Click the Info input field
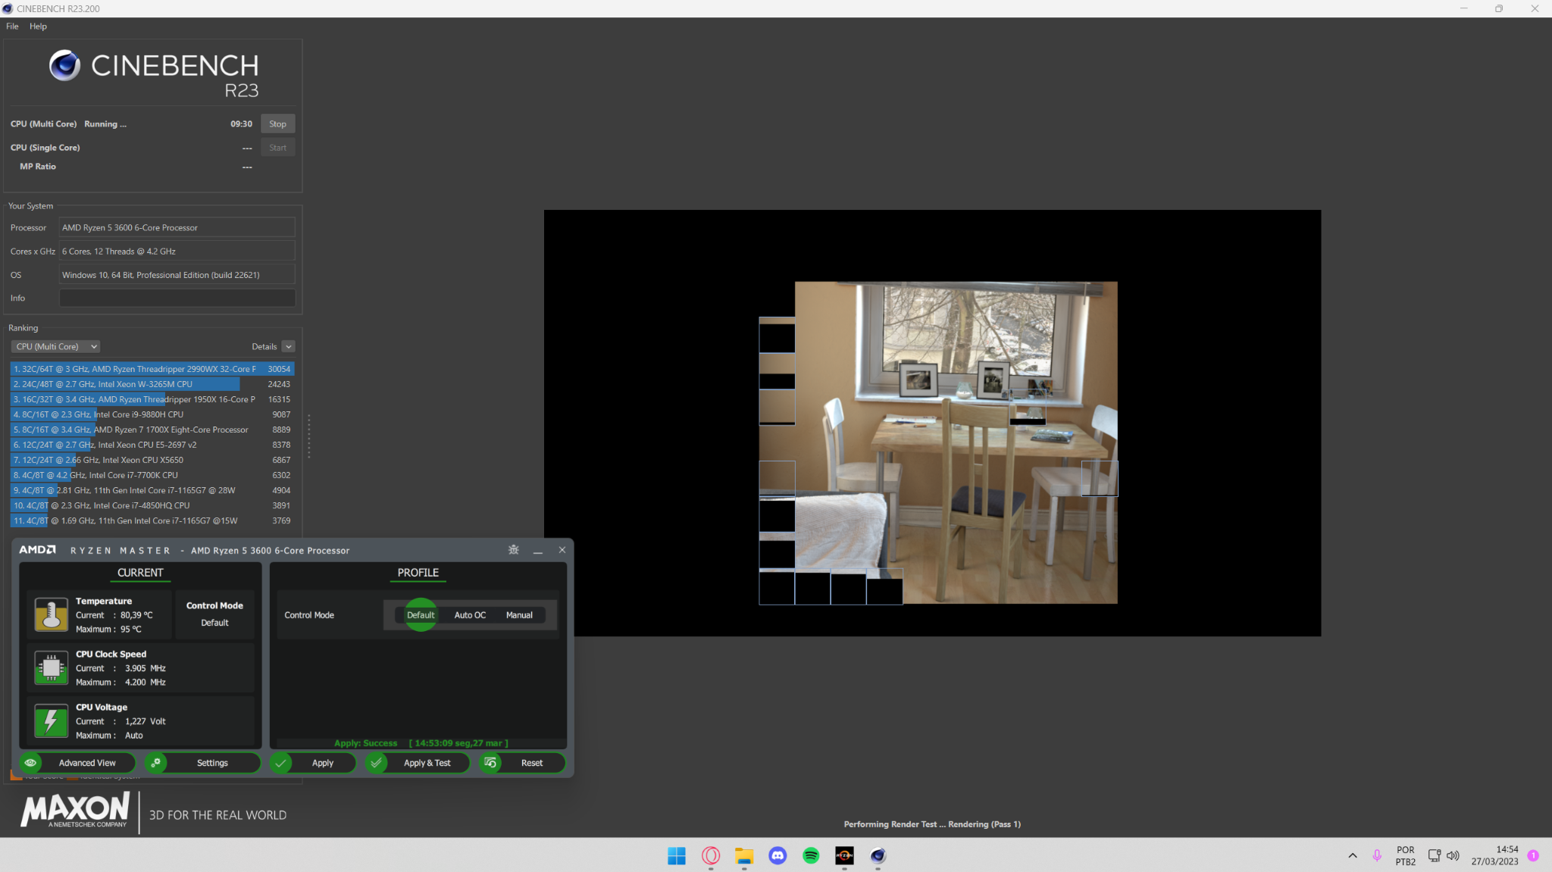This screenshot has width=1552, height=872. 177,298
